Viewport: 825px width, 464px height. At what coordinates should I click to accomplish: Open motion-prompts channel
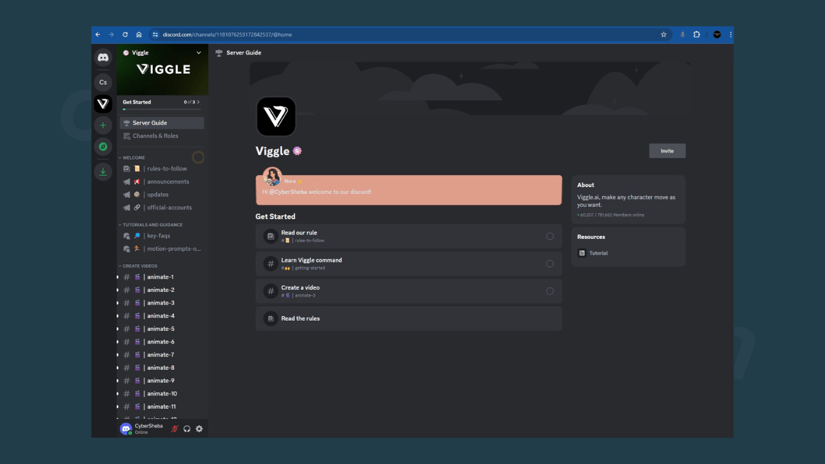click(162, 249)
